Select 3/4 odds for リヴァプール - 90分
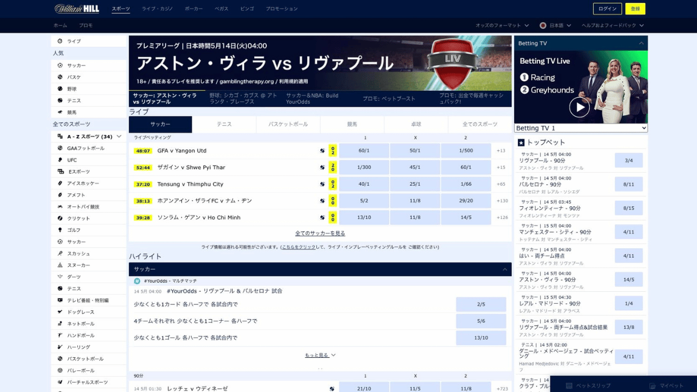The height and width of the screenshot is (392, 697). [x=629, y=160]
